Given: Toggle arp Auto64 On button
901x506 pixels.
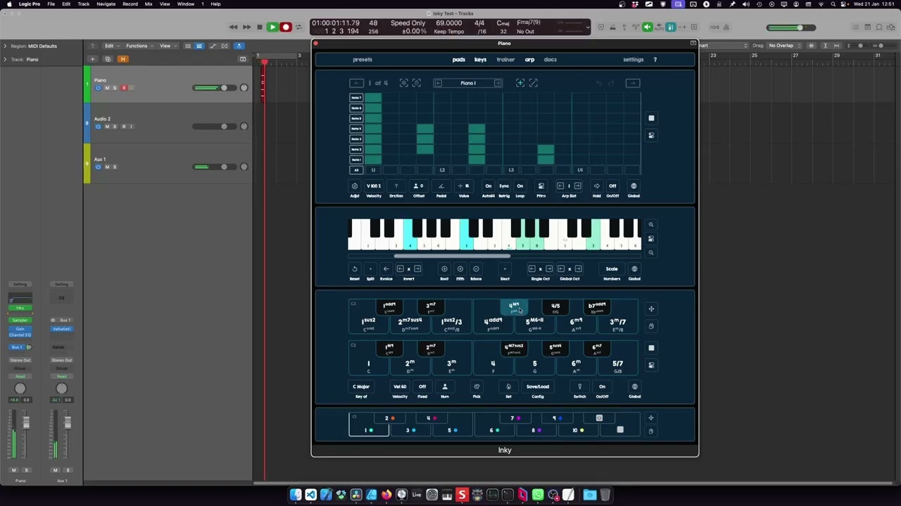Looking at the screenshot, I should click(x=488, y=186).
